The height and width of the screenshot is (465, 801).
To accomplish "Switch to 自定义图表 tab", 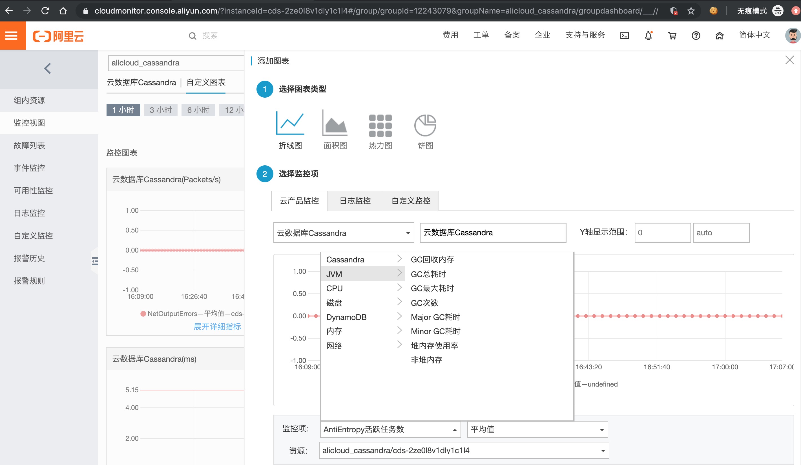I will [206, 82].
